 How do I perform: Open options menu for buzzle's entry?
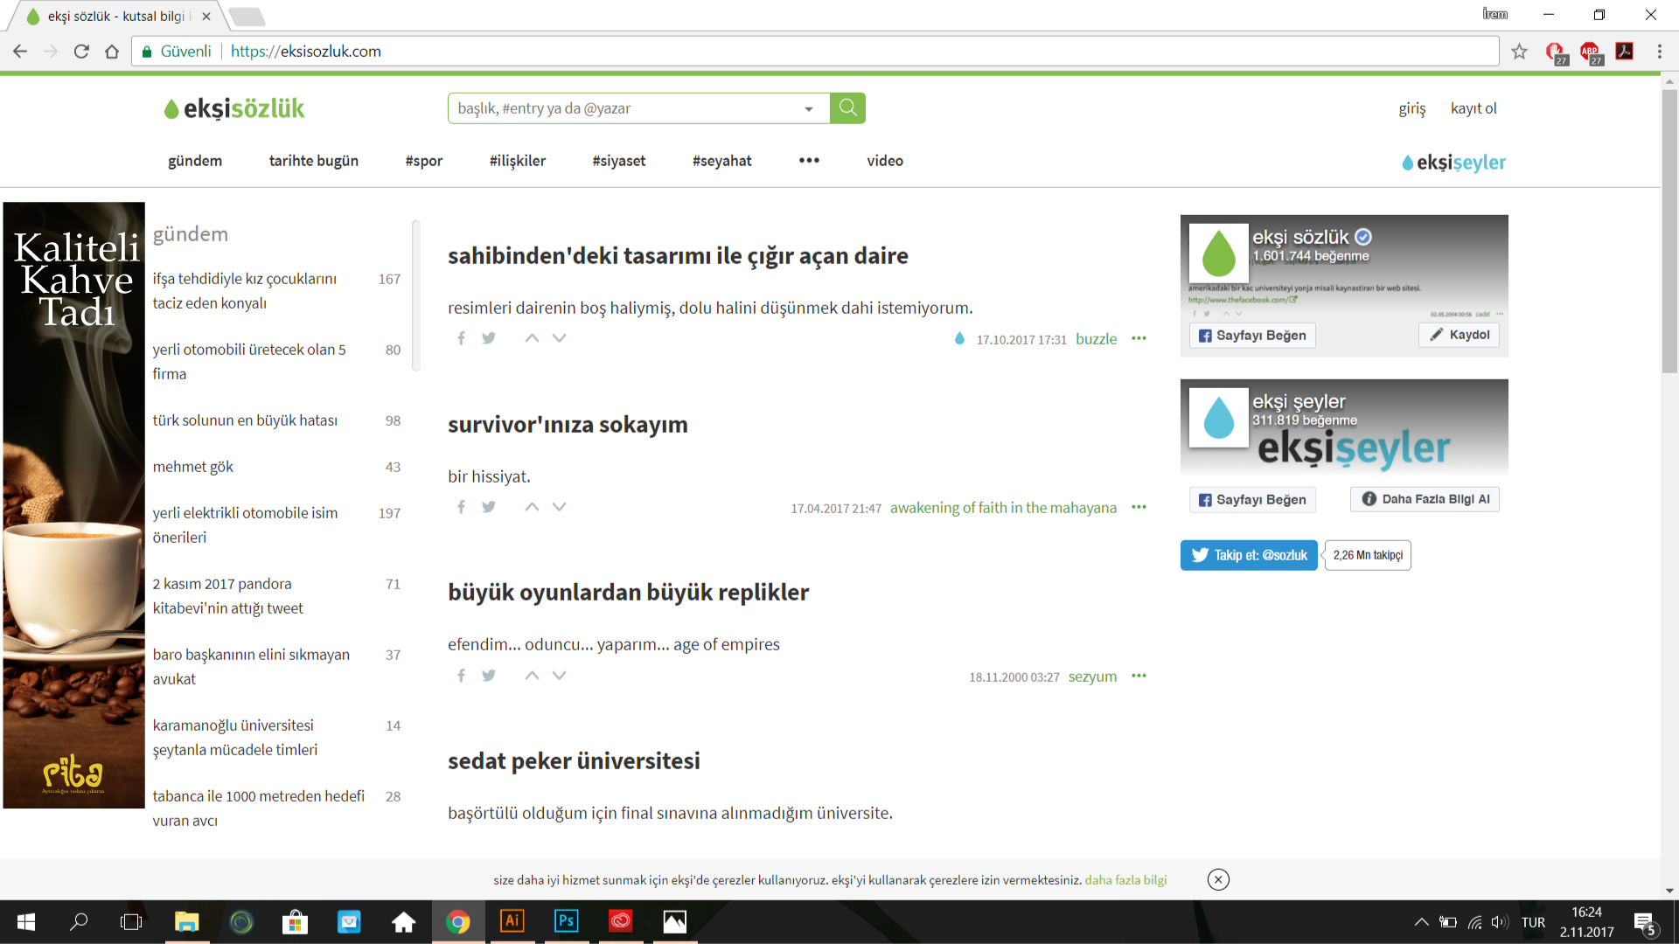pos(1139,338)
